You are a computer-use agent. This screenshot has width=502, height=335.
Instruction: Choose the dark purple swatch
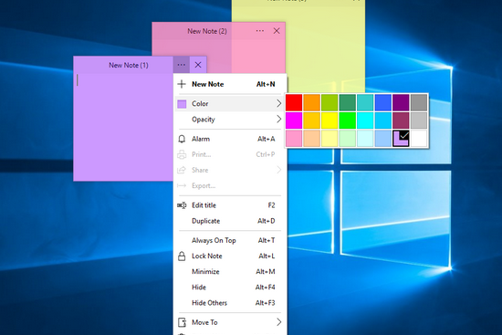point(401,102)
